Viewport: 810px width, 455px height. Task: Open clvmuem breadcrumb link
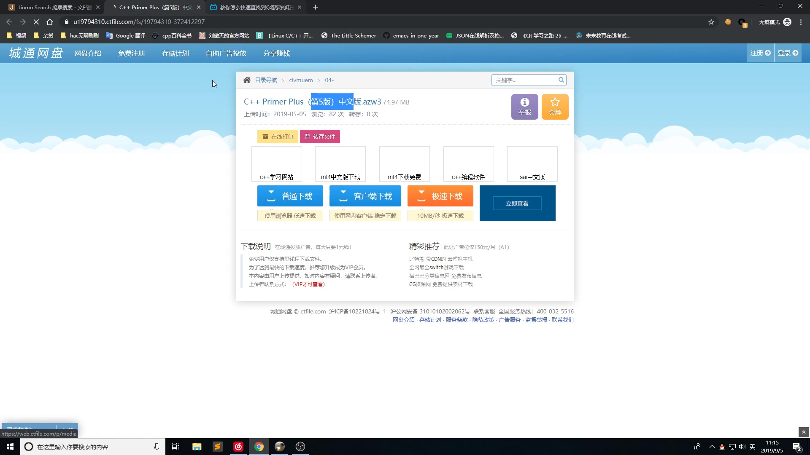coord(301,80)
